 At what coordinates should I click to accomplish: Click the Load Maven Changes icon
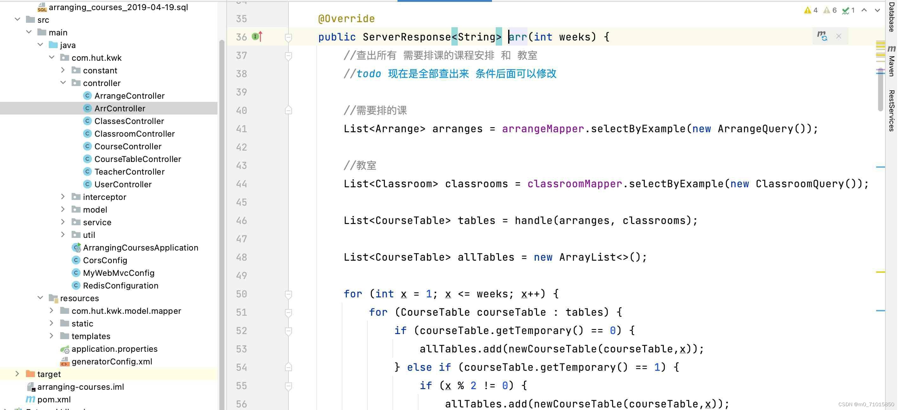point(822,36)
